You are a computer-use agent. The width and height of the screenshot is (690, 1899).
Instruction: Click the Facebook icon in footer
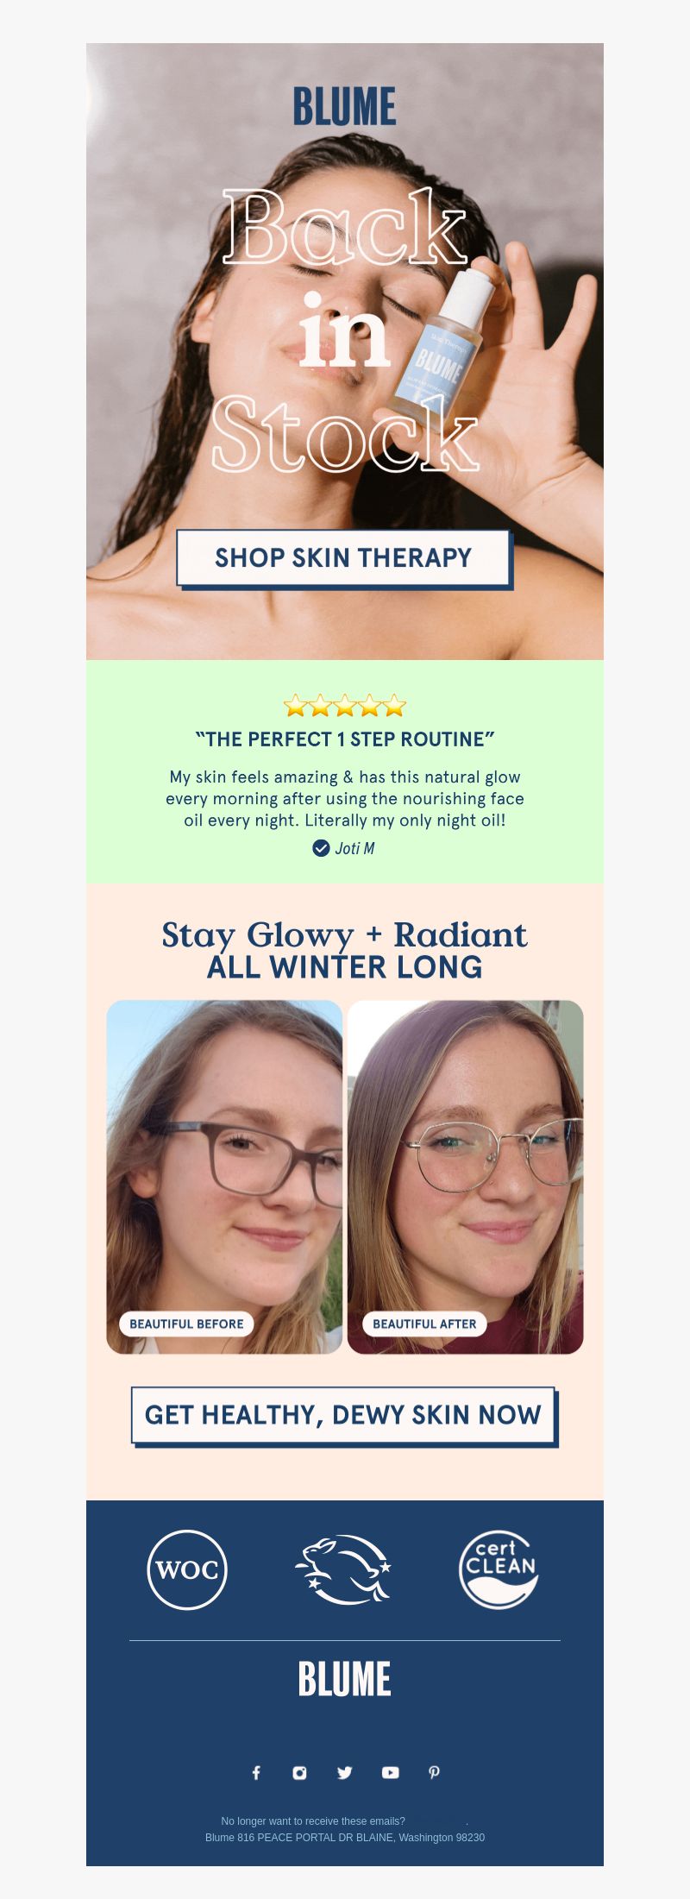pyautogui.click(x=256, y=1772)
